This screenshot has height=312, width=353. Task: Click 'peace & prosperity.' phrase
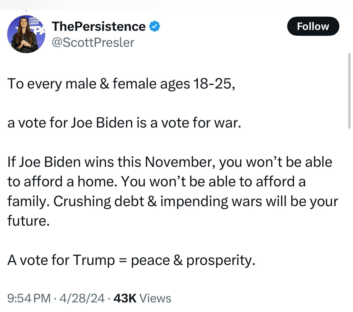coord(193,260)
